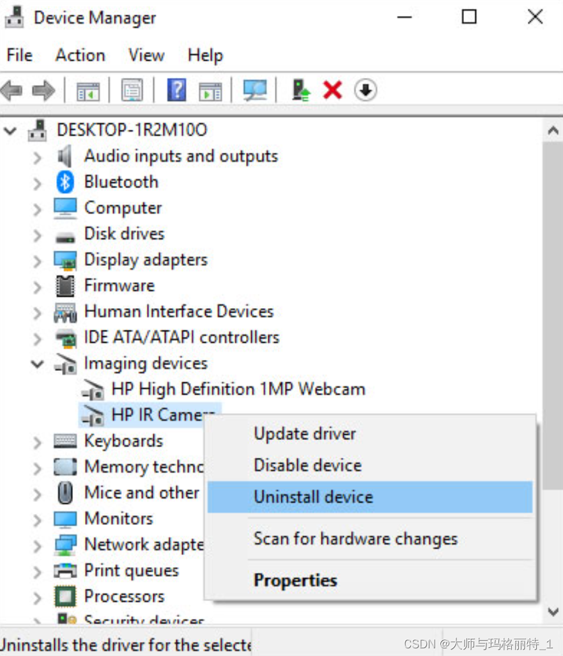563x656 pixels.
Task: Click the Bluetooth category icon
Action: 65,182
